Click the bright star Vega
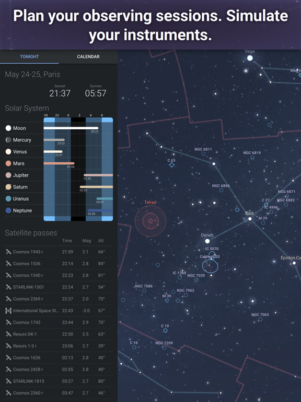 (x=250, y=58)
